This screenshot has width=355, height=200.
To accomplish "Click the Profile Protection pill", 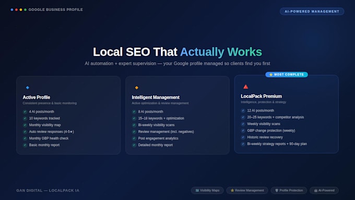I will pyautogui.click(x=289, y=191).
